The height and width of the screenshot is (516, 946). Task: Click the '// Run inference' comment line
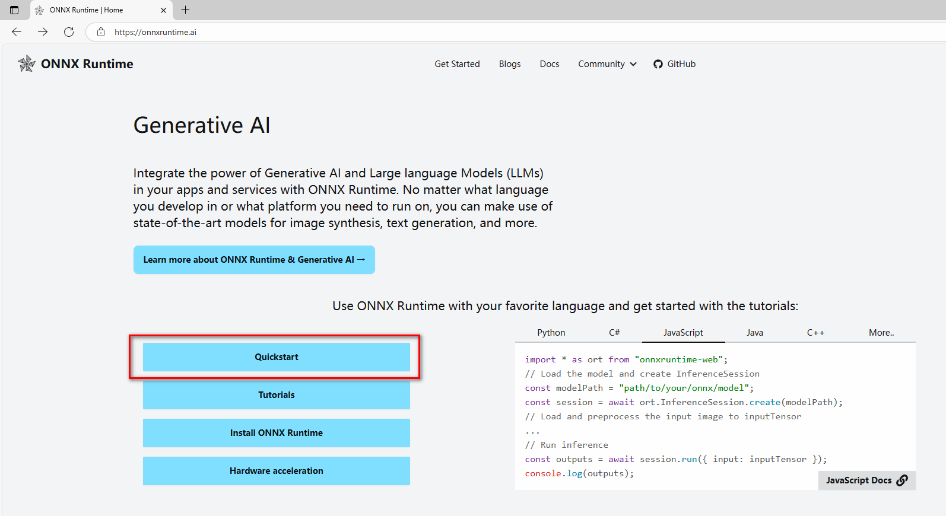click(566, 445)
